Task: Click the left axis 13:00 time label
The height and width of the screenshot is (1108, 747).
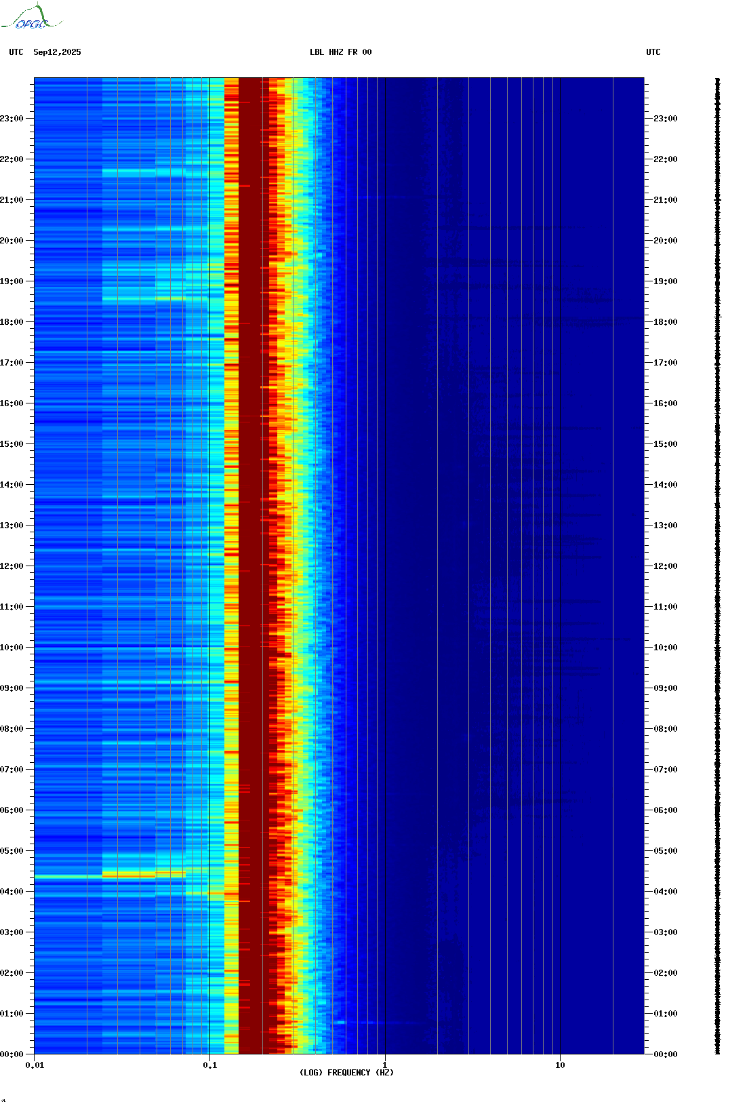Action: tap(12, 526)
